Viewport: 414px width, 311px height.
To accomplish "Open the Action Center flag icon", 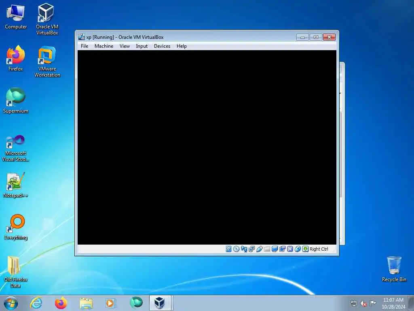I will click(x=373, y=303).
